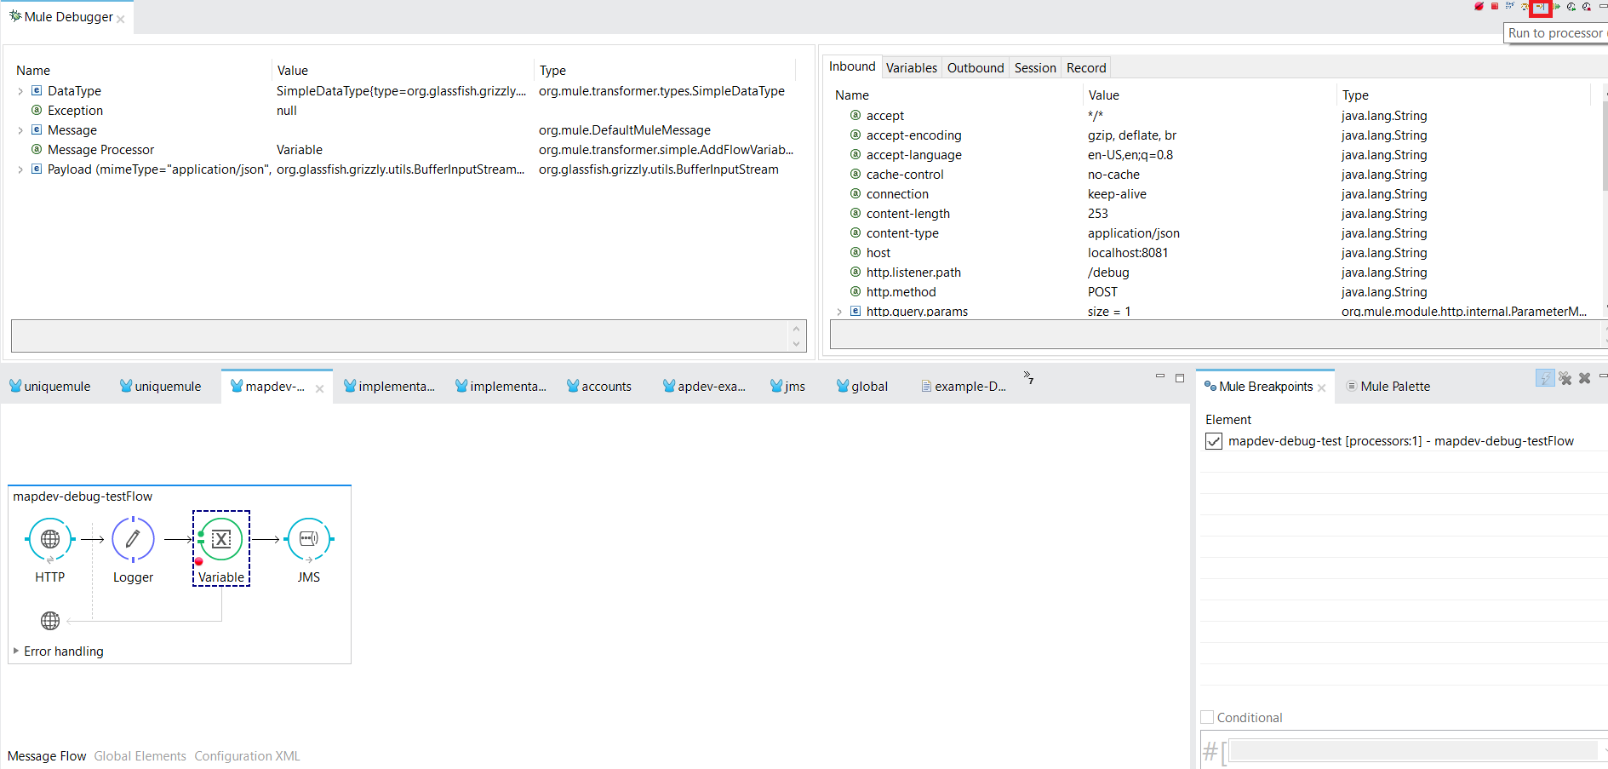Expand the Payload row

pos(20,169)
